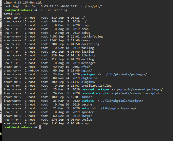Viewport: 173px width, 141px height.
Task: Click the dmesg filename
Action: (x=86, y=40)
